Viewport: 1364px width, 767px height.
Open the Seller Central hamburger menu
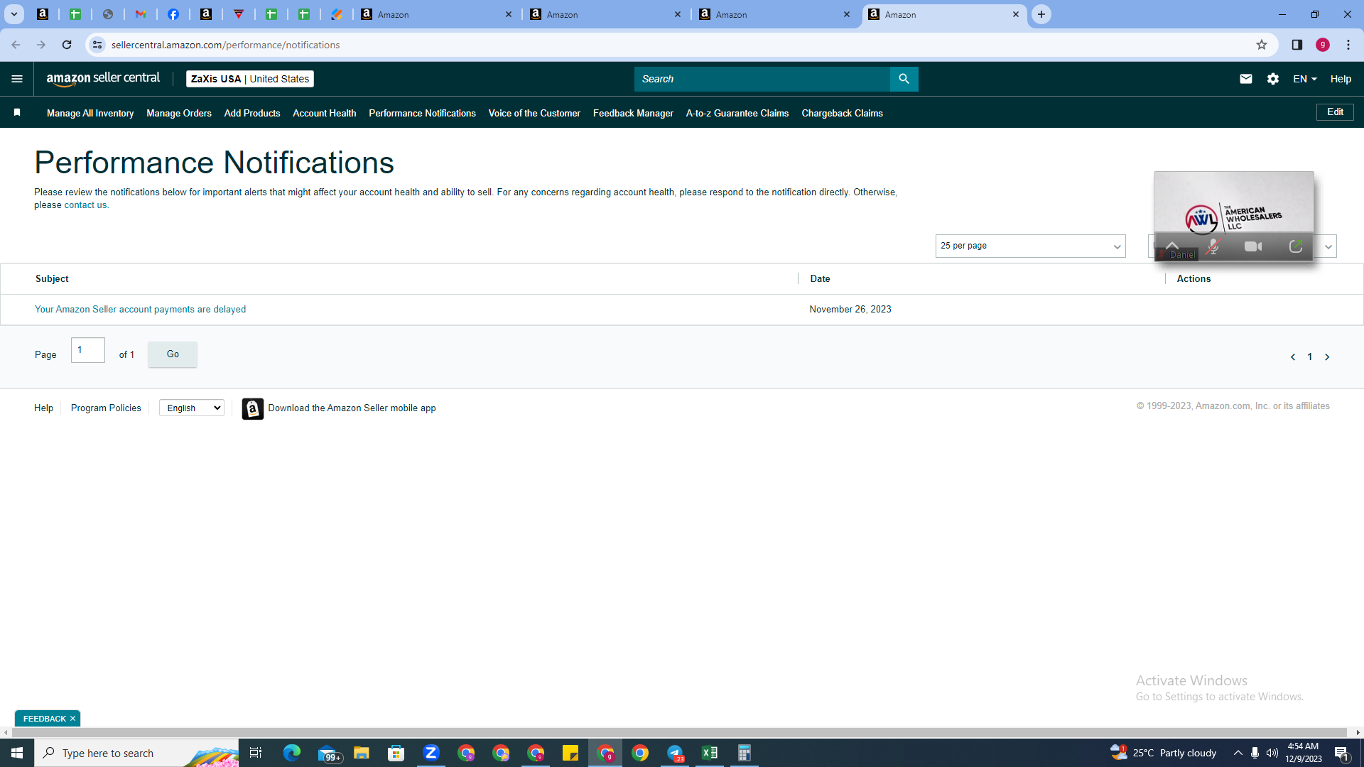[x=17, y=79]
